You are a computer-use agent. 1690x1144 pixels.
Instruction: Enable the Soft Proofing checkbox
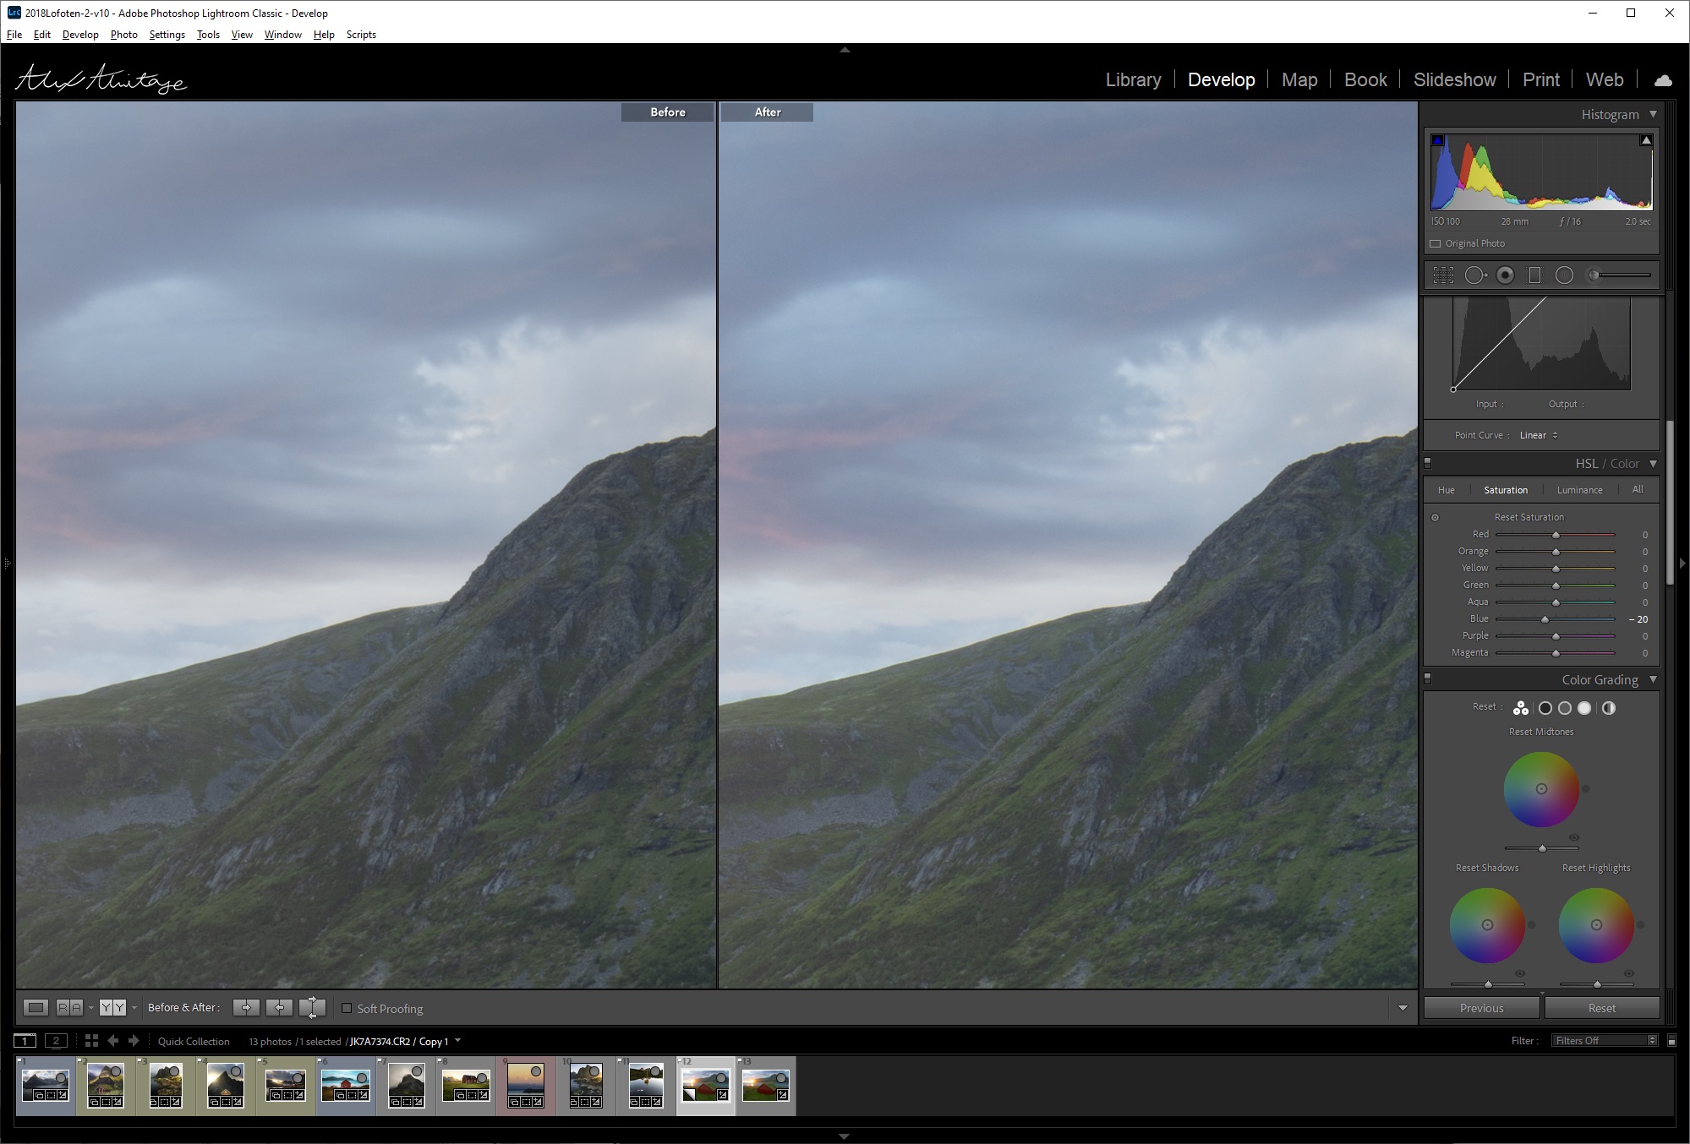point(347,1008)
